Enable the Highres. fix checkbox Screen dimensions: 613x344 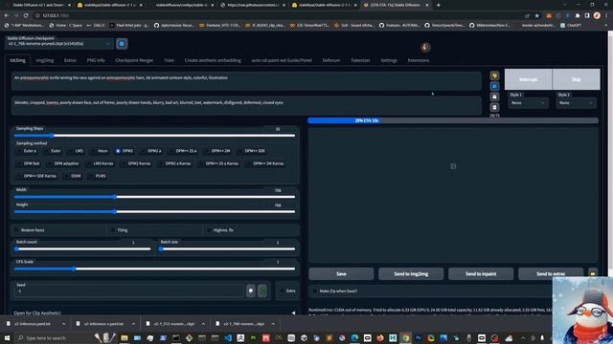click(x=209, y=230)
